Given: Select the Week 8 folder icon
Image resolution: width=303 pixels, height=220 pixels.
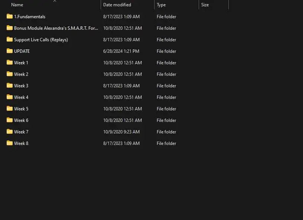Looking at the screenshot, I should (x=10, y=143).
